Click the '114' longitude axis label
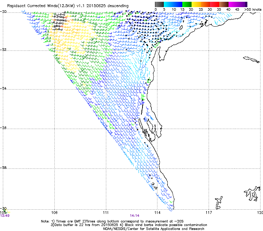263x231 pixels. click(157, 213)
